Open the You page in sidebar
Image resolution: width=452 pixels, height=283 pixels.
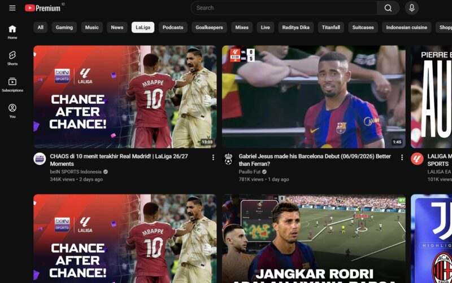click(12, 111)
